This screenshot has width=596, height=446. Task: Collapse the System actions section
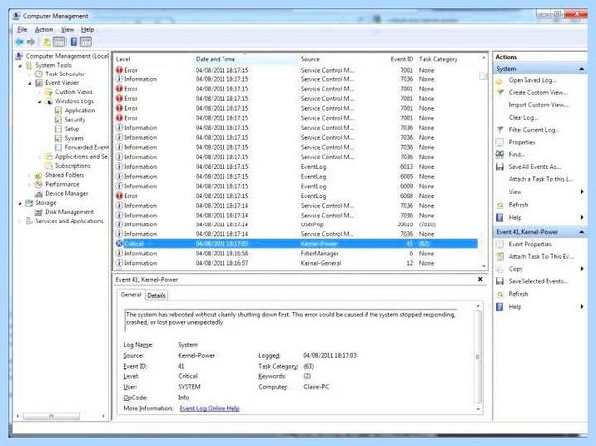click(x=581, y=69)
